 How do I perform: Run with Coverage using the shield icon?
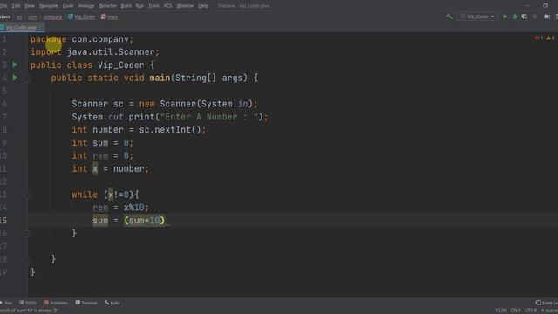click(x=525, y=17)
